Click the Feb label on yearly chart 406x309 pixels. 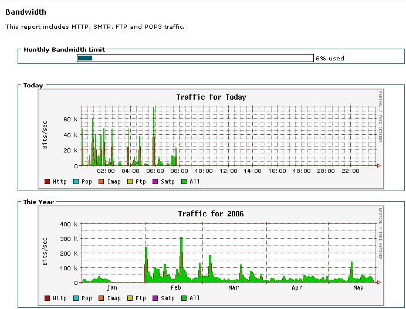175,288
